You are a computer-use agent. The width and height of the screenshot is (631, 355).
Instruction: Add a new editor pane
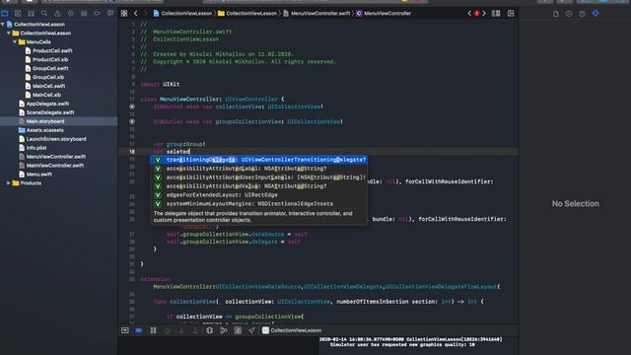point(511,13)
